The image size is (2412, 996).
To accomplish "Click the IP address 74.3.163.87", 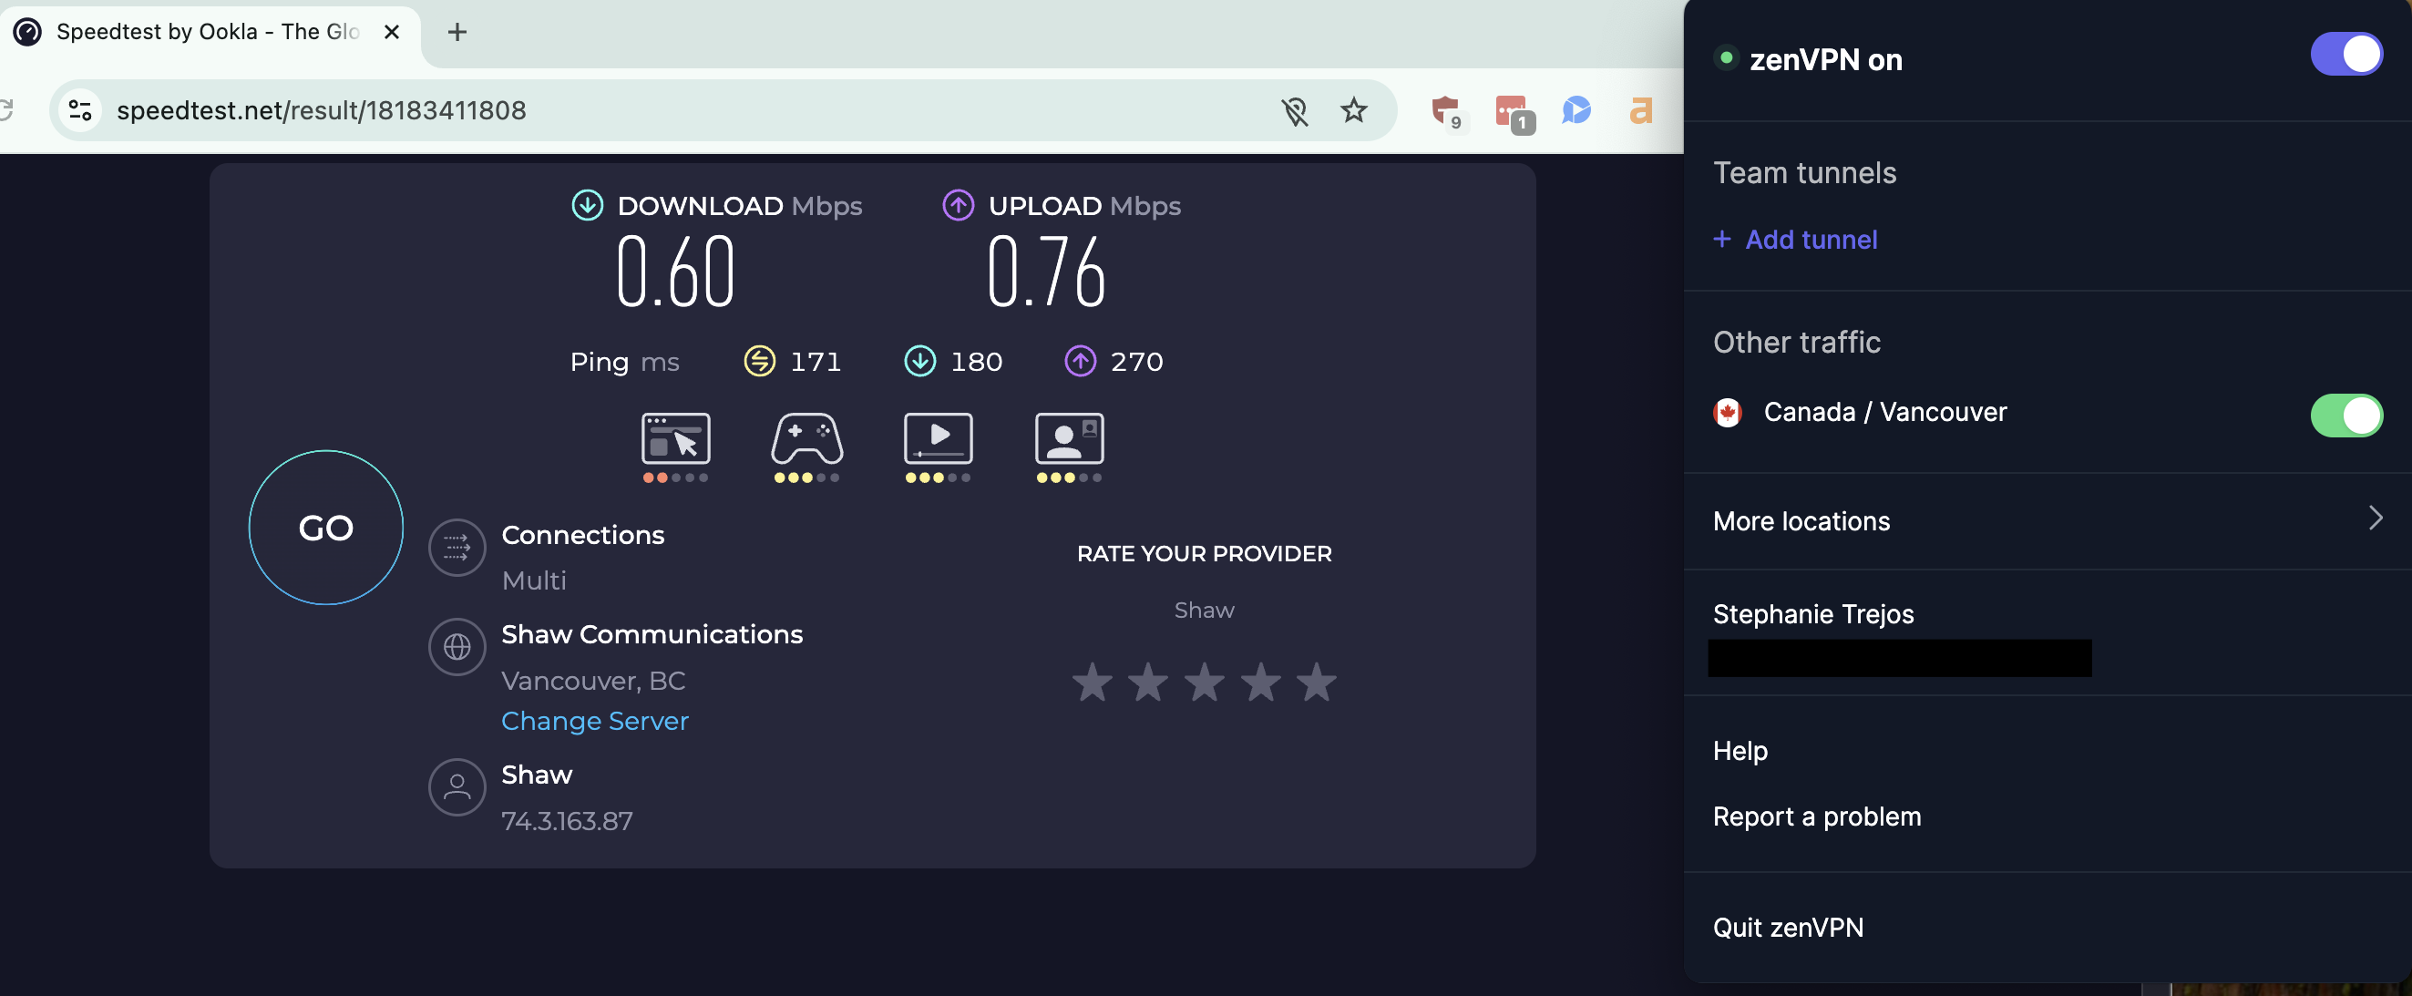I will pos(568,821).
